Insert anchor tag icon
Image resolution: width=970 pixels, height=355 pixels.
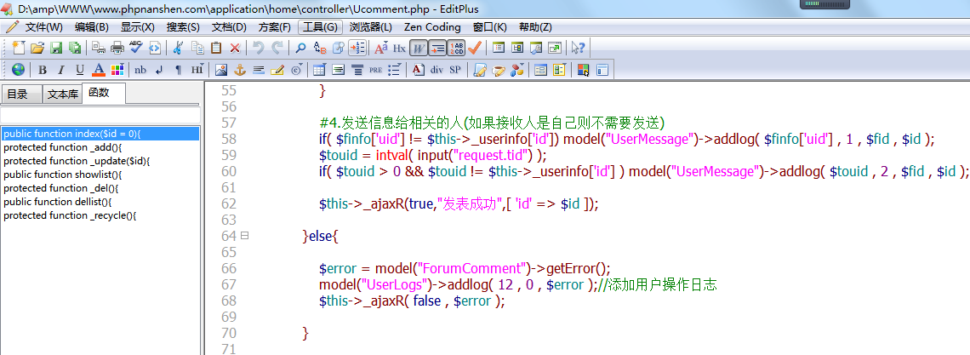240,69
